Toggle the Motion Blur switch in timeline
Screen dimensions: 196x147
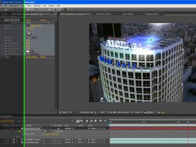(96, 121)
